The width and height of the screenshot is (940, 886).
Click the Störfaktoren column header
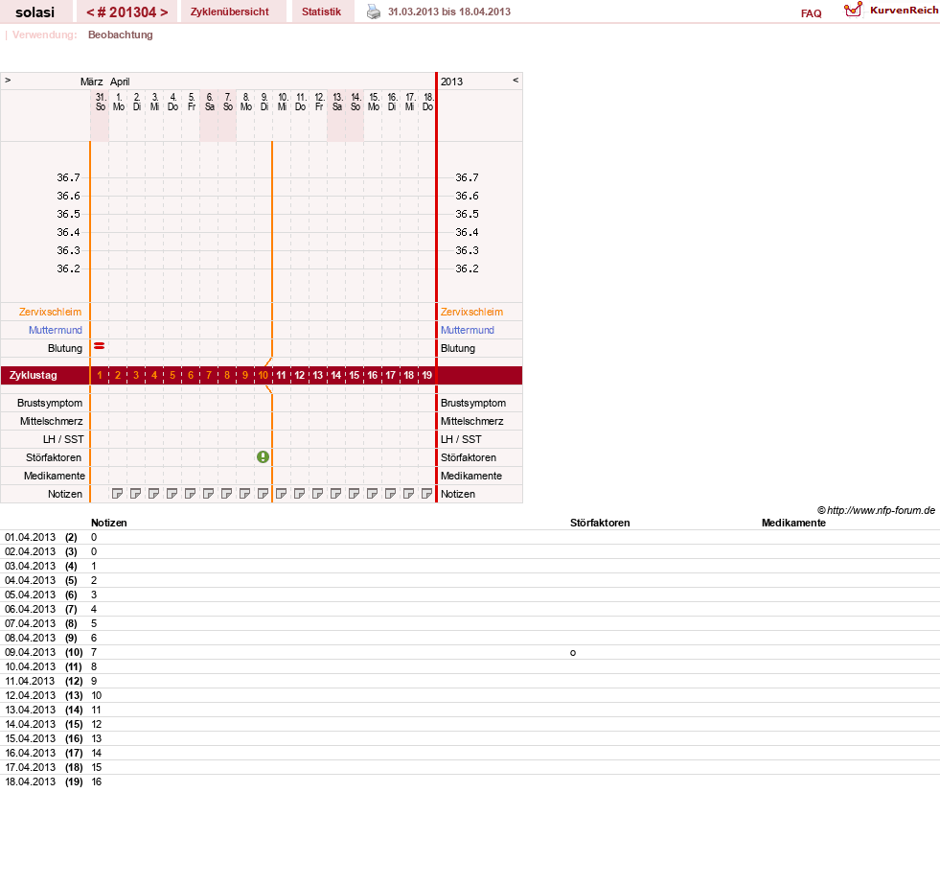(x=600, y=524)
